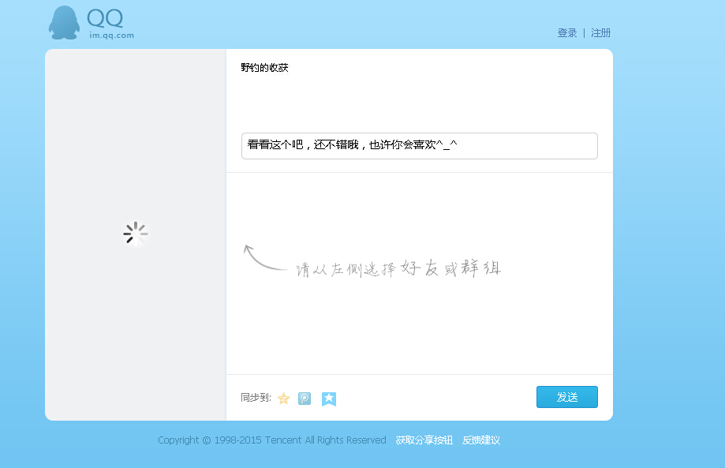Open the 反馈建议 feedback link
The height and width of the screenshot is (468, 725).
tap(482, 440)
